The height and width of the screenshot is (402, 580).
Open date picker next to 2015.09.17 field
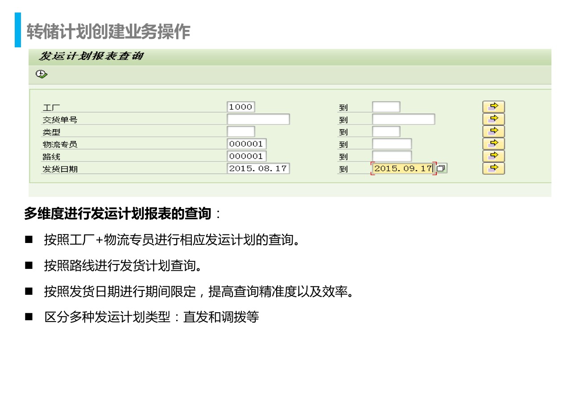[441, 168]
